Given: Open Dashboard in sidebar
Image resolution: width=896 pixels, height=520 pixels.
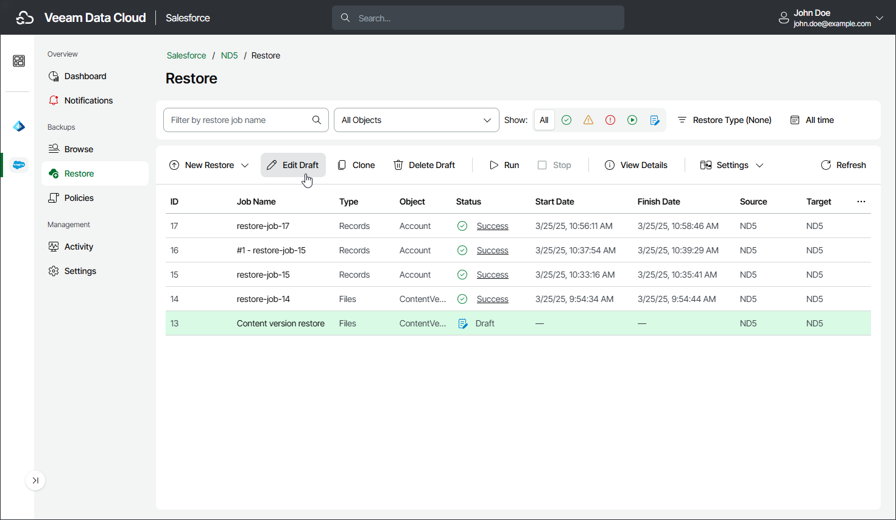Looking at the screenshot, I should pyautogui.click(x=95, y=76).
